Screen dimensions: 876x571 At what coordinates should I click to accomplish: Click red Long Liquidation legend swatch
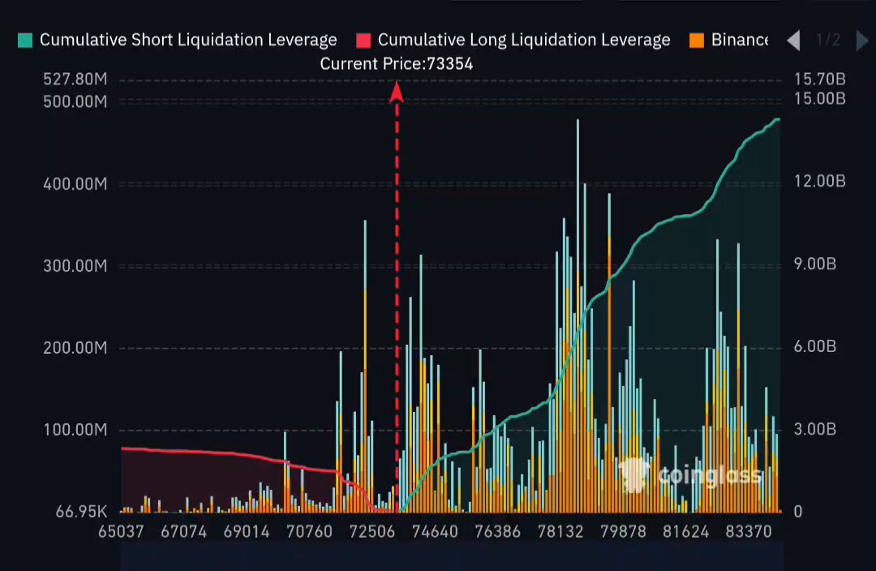click(363, 41)
